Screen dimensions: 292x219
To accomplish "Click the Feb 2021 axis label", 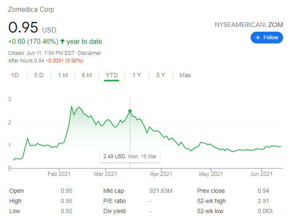I will pos(59,174).
